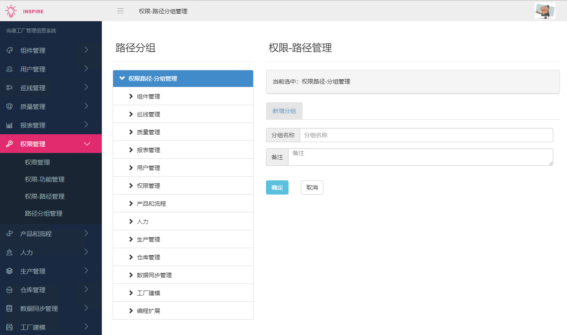This screenshot has height=335, width=567.
Task: Click the 确定 confirm button
Action: coord(277,187)
